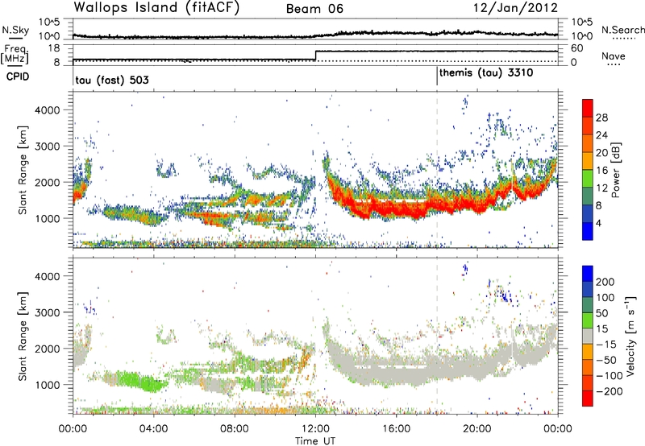Click the "CPID" label

(x=18, y=76)
